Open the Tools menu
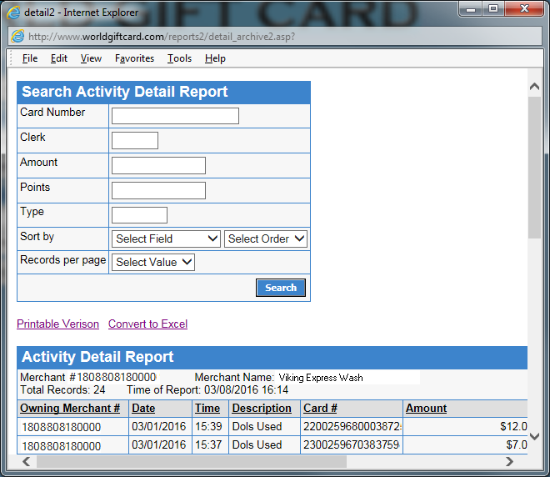Screen dimensions: 550x477 click(x=179, y=58)
